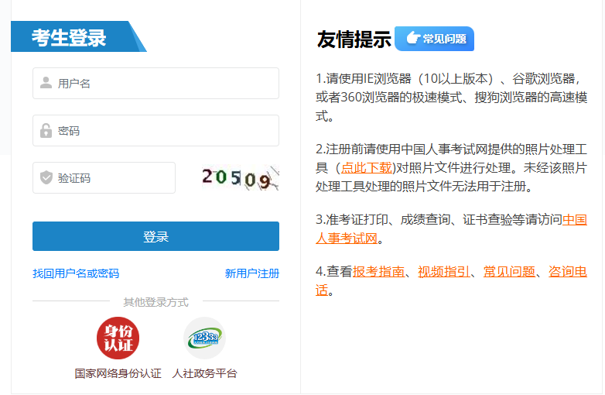Focus the 用户名 input field
Screen dimensions: 605x395
click(162, 83)
